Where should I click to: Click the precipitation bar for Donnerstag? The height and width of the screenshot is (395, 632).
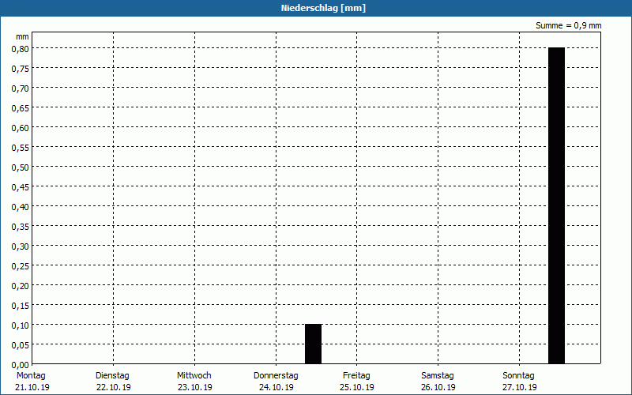313,344
